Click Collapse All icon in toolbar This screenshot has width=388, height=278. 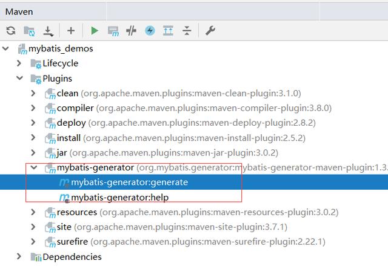(187, 31)
